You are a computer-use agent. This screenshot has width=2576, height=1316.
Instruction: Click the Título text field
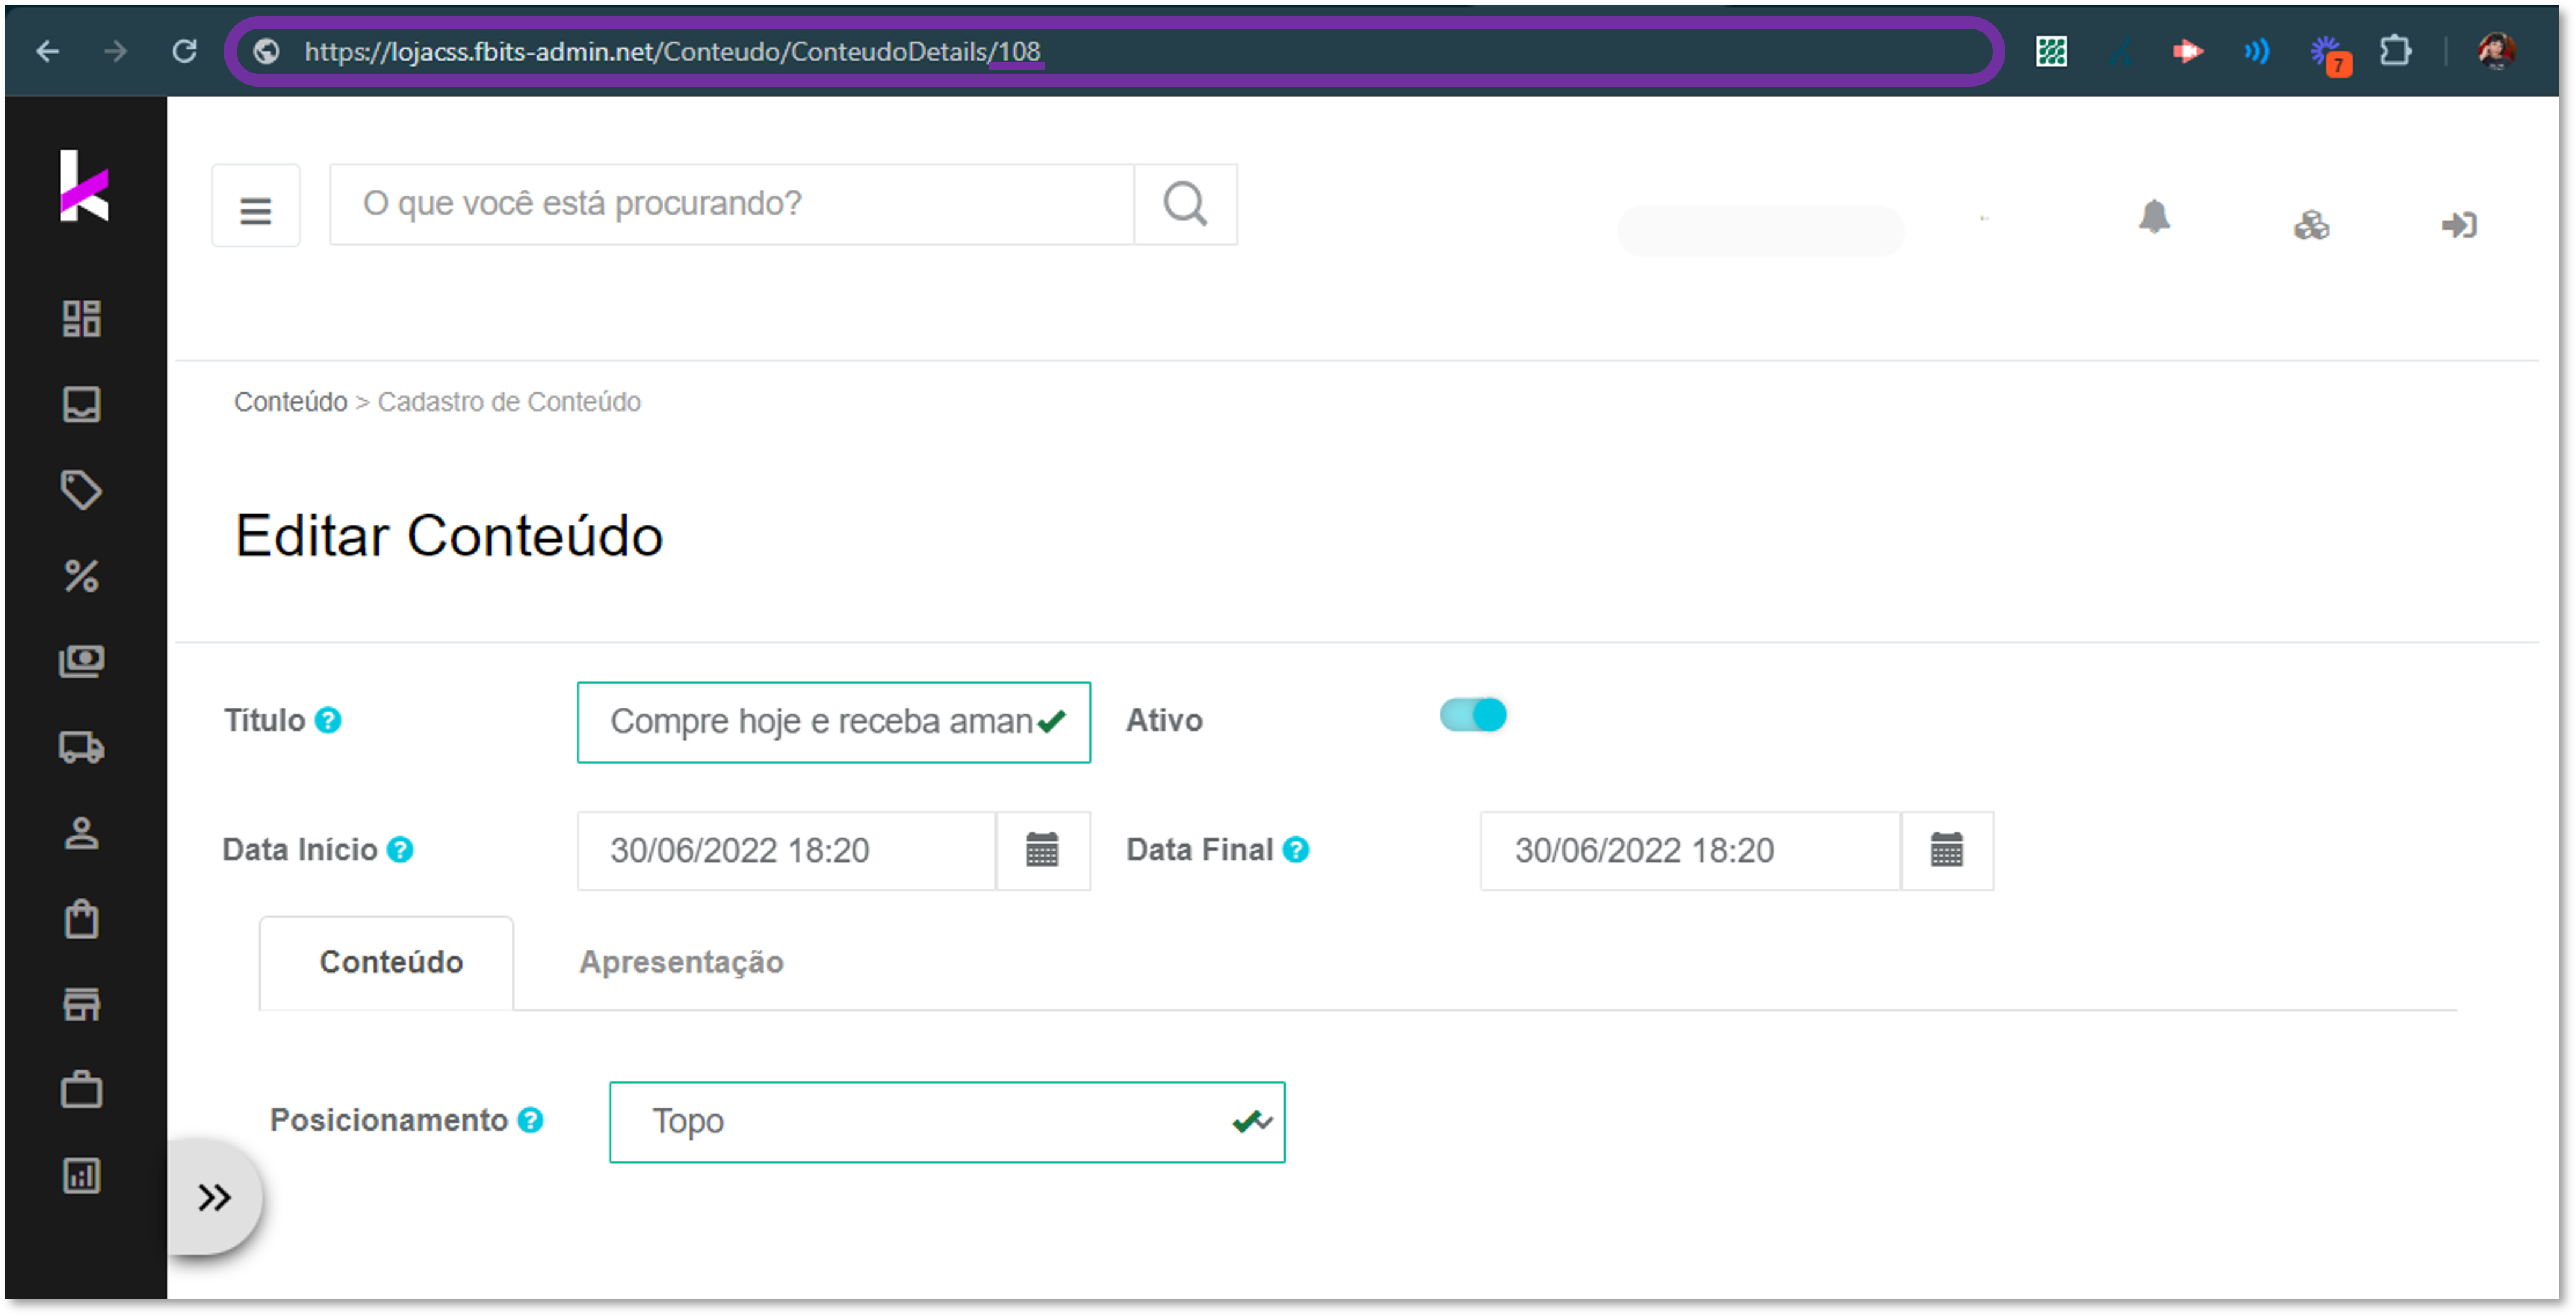coord(834,723)
